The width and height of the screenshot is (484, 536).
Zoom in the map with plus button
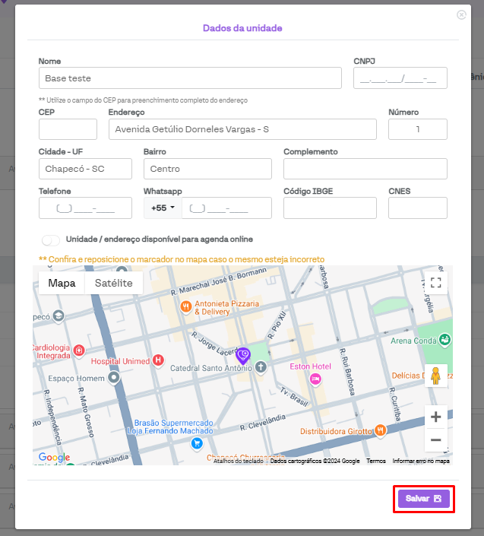tap(435, 417)
